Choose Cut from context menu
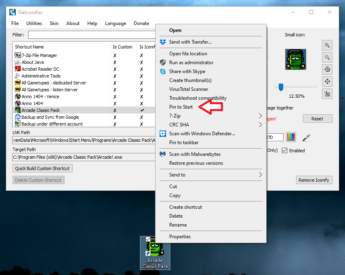Image resolution: width=345 pixels, height=275 pixels. pos(173,187)
